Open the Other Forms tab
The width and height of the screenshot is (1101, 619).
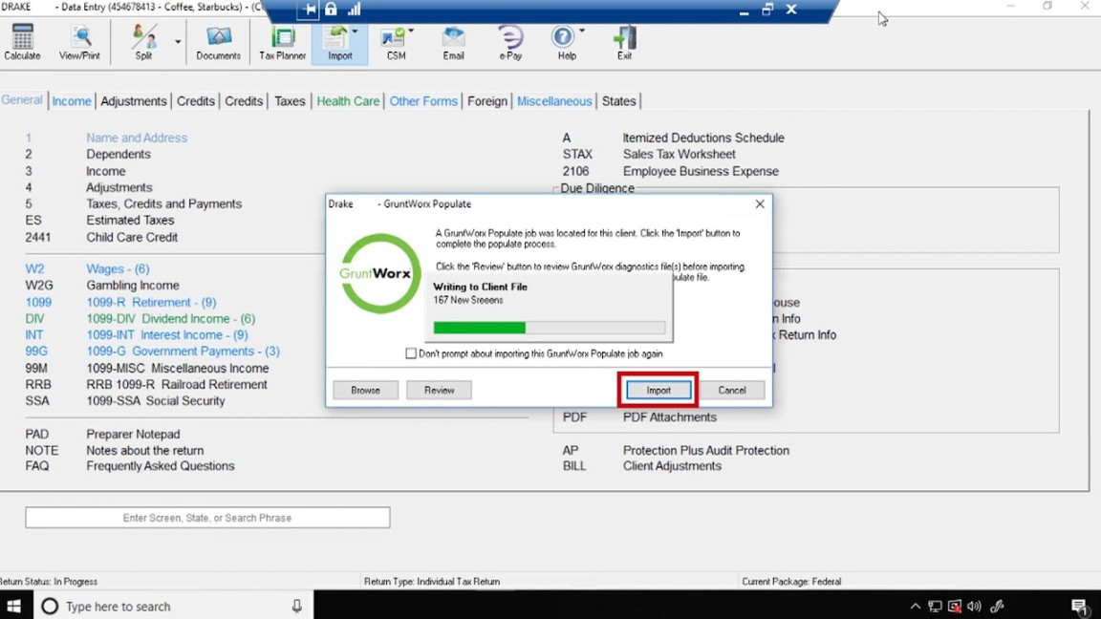[x=423, y=101]
